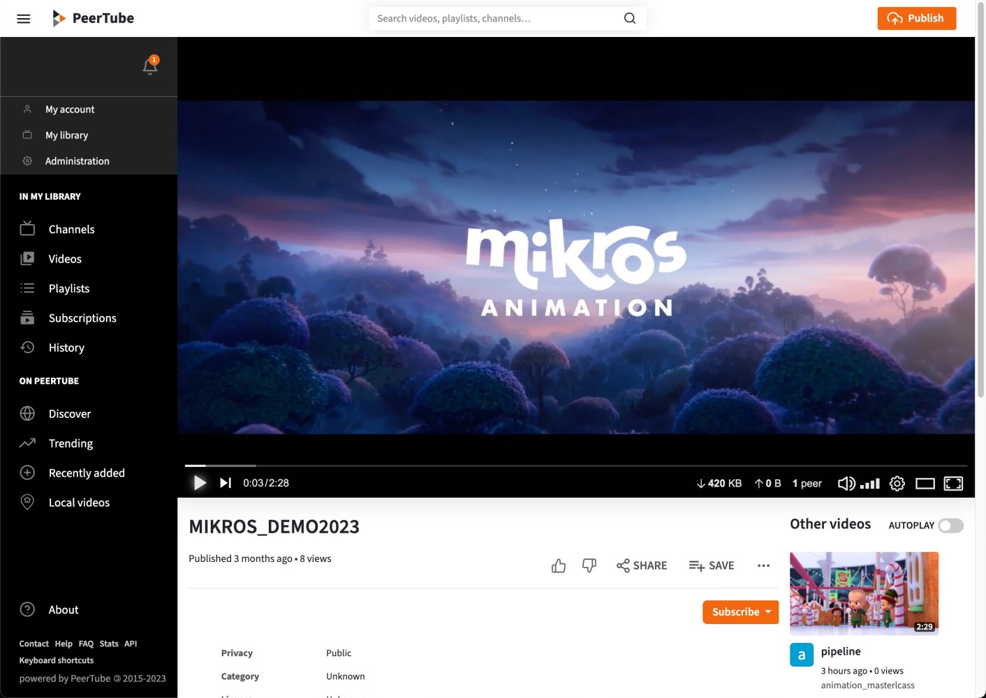Seek on the video progress bar
This screenshot has height=698, width=986.
click(x=576, y=466)
